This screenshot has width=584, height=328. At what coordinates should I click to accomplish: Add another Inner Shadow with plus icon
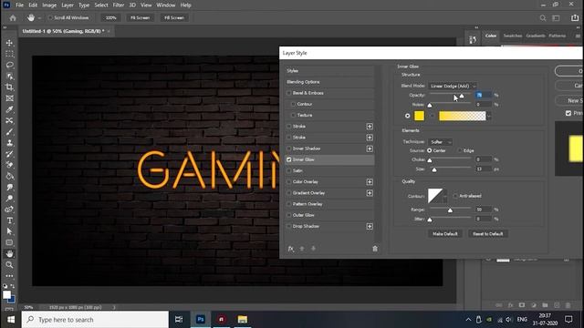click(x=370, y=149)
